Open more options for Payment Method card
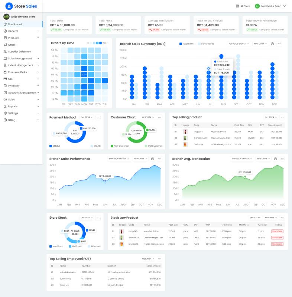Screen dimensions: 292x297 click(x=98, y=117)
